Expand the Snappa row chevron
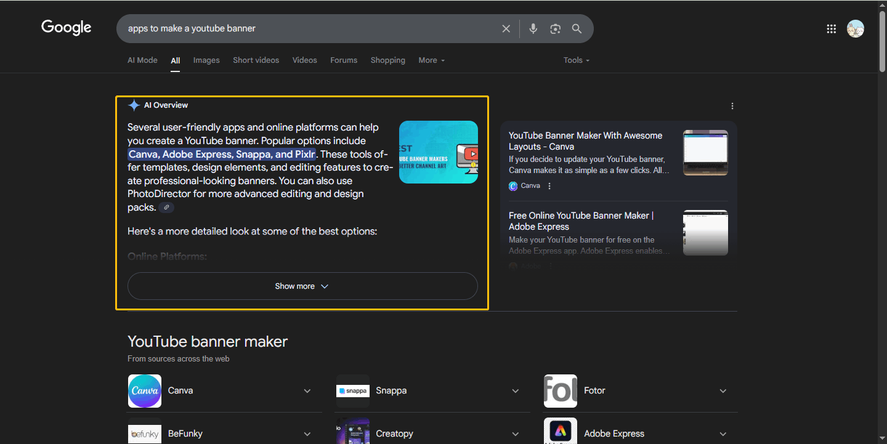 point(516,391)
